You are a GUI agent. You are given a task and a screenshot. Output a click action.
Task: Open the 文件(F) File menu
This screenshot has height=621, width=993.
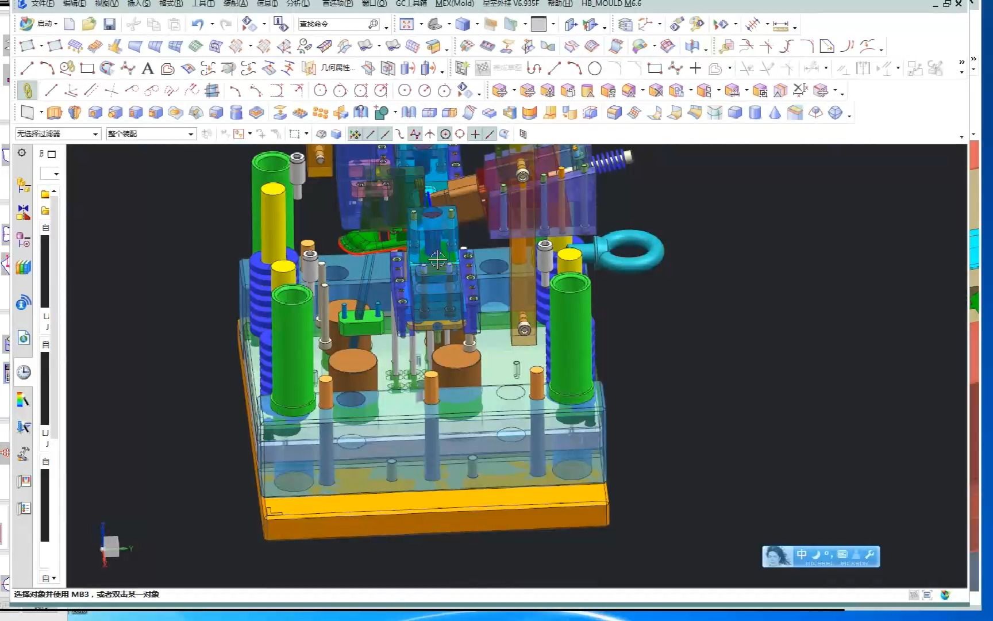[43, 3]
